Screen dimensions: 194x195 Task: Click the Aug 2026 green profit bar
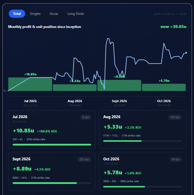75,88
